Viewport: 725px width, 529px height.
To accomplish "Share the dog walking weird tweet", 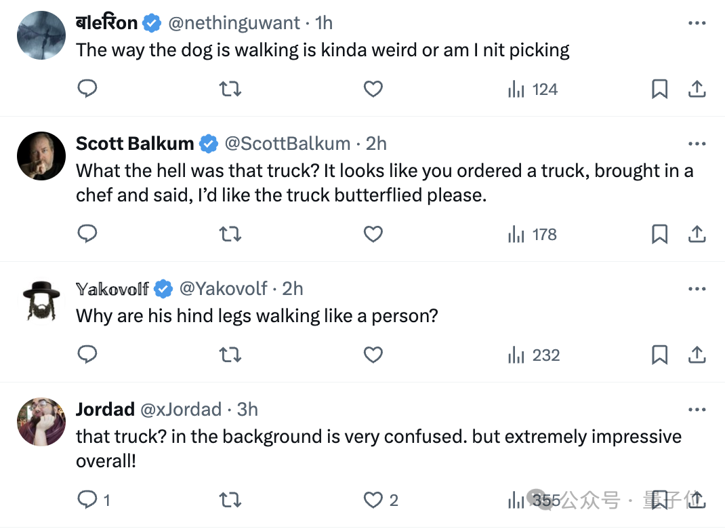I will point(697,89).
